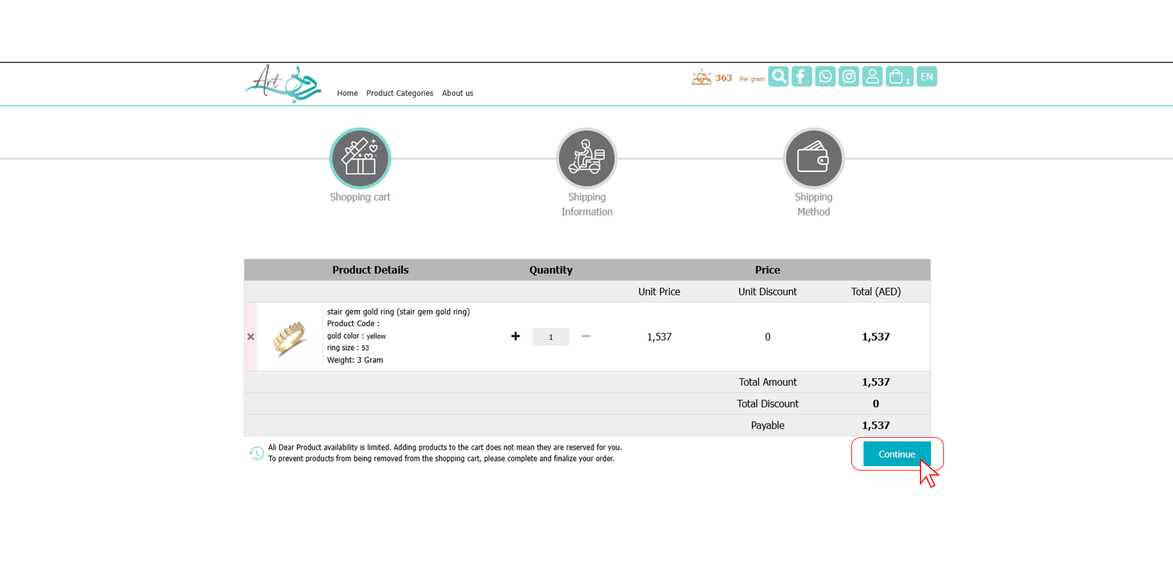Open the search icon in header
This screenshot has height=583, width=1173.
pos(778,77)
